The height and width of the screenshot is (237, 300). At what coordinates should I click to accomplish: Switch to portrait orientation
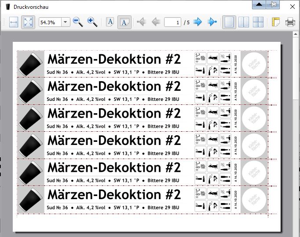110,22
